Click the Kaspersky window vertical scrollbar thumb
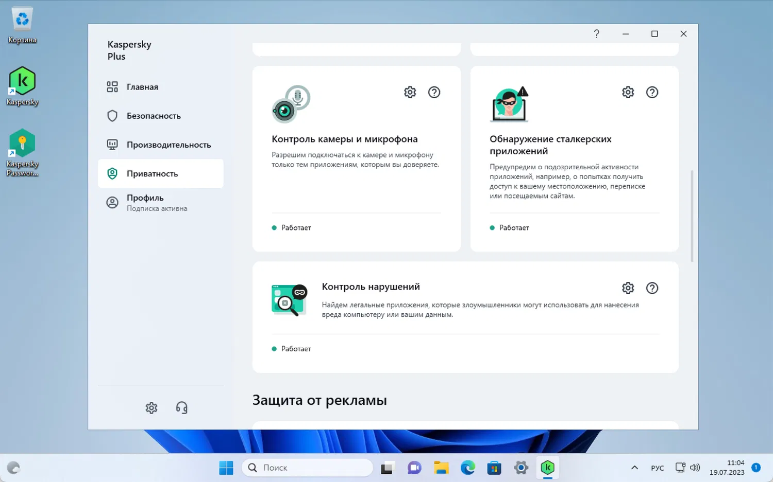 [692, 216]
